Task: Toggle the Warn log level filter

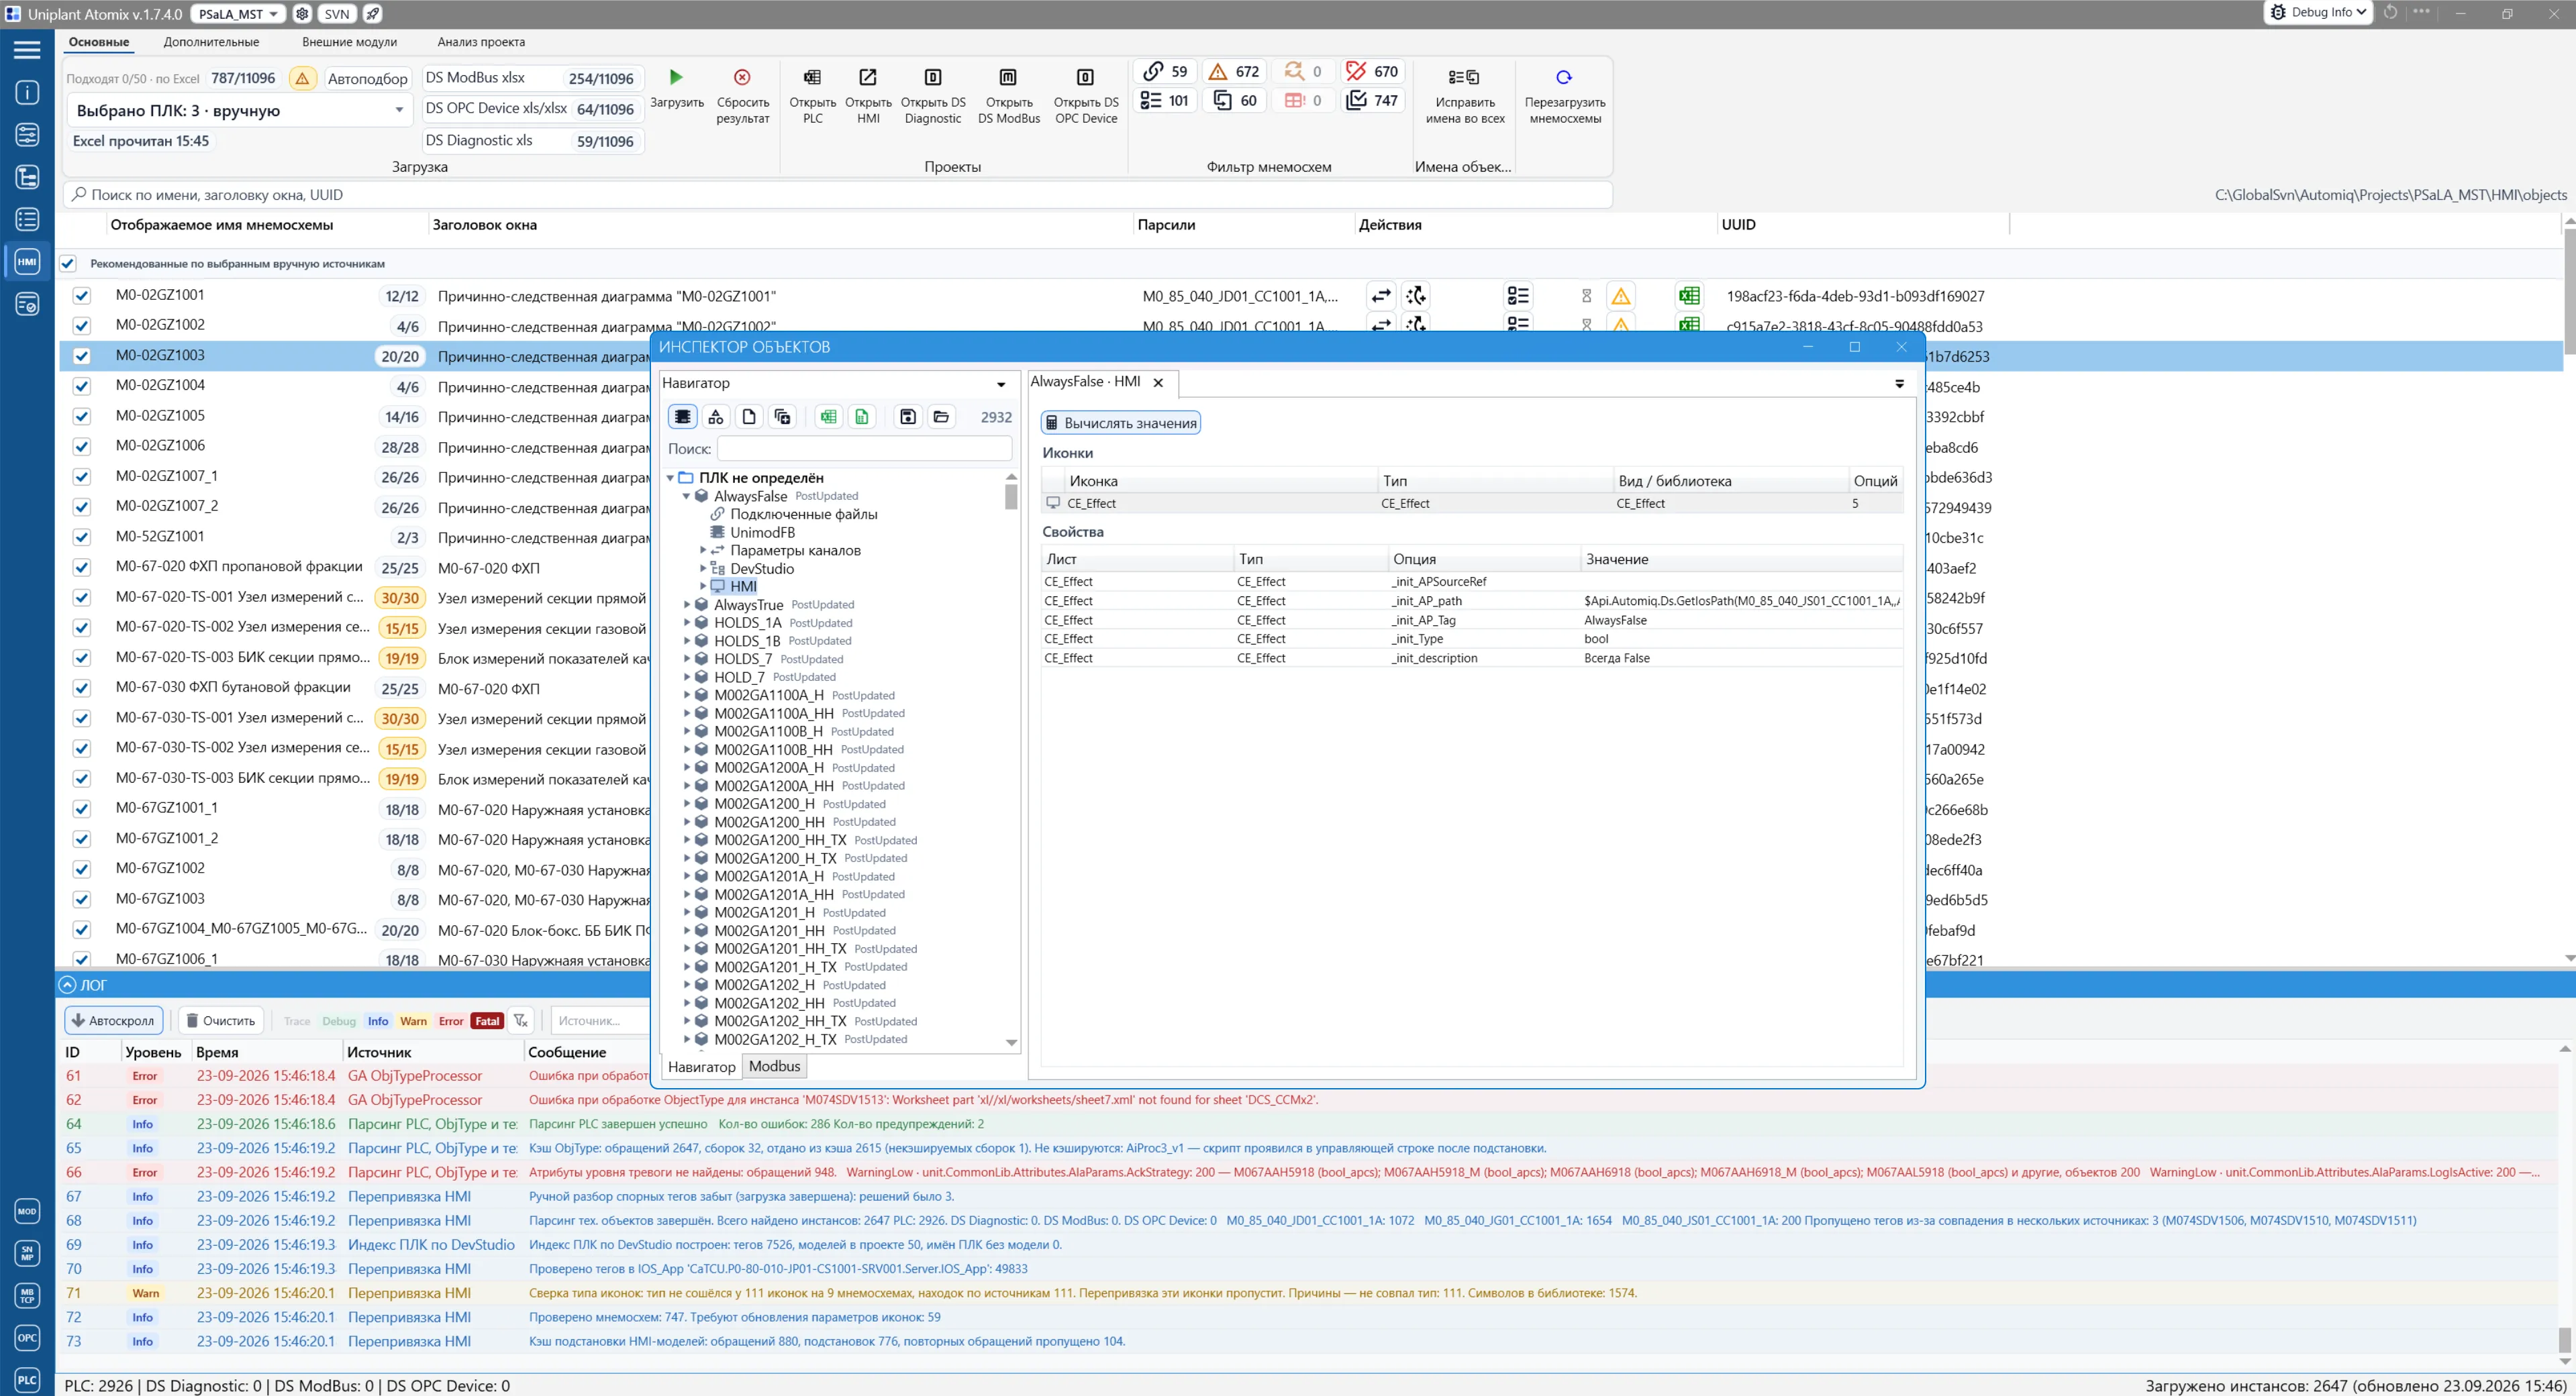Action: click(x=413, y=1021)
